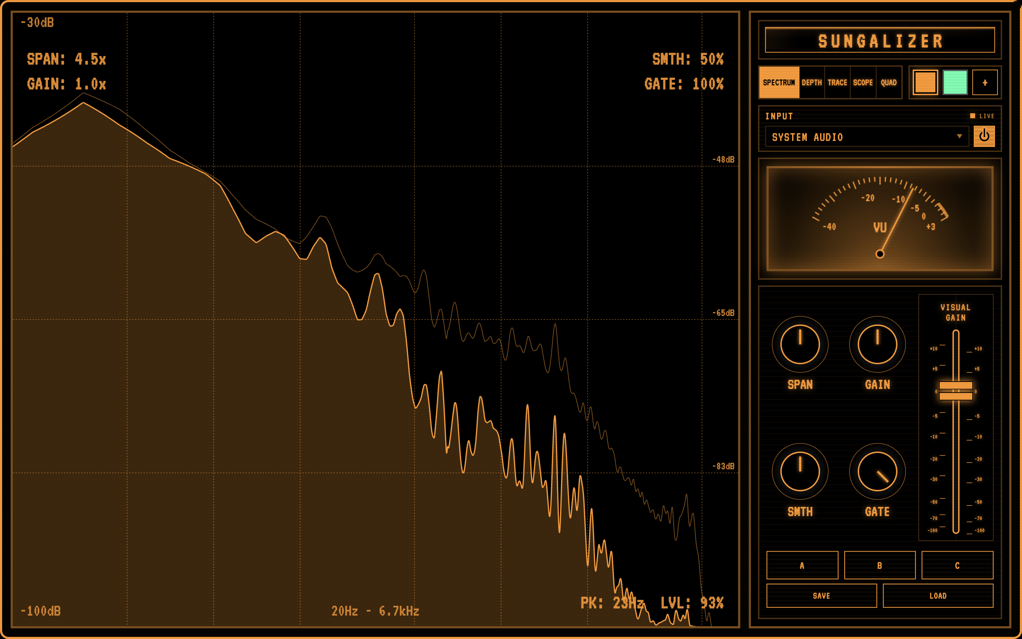This screenshot has width=1022, height=639.
Task: Switch to the DEPTH tab
Action: click(812, 82)
